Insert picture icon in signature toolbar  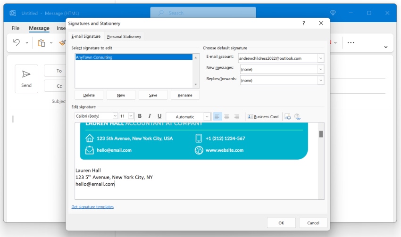[287, 116]
